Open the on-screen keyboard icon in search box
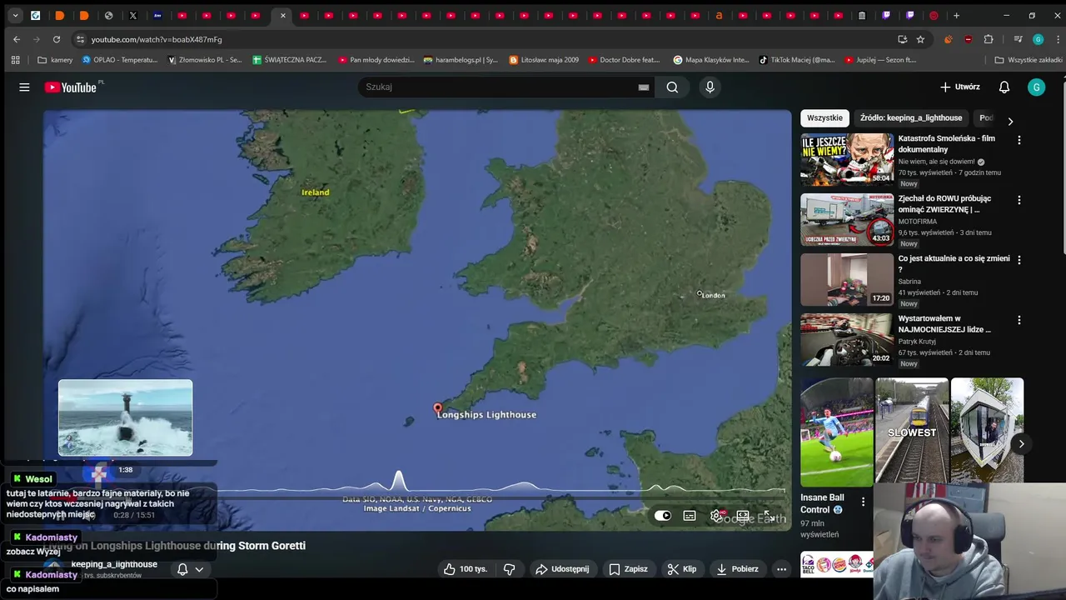The image size is (1066, 600). [643, 87]
